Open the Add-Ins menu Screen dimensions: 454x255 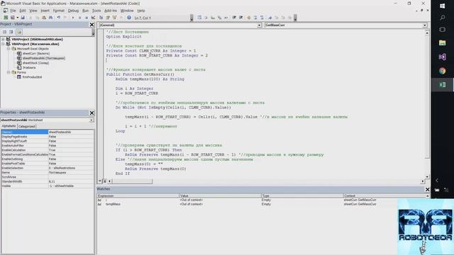point(111,11)
